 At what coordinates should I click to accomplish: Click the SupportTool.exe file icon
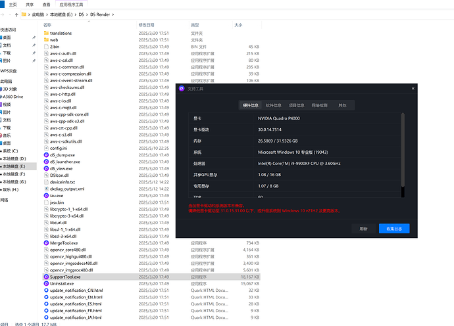pyautogui.click(x=46, y=277)
